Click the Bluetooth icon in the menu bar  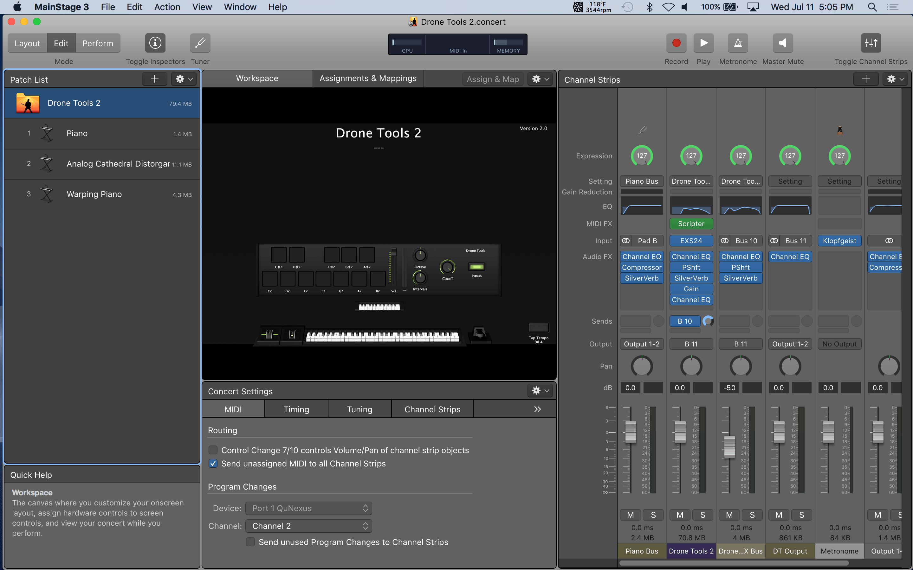649,7
